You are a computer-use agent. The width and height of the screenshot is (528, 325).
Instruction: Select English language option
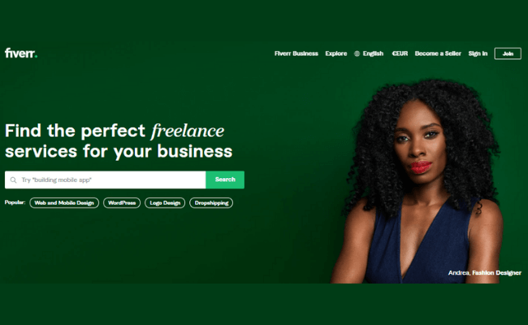pyautogui.click(x=373, y=54)
